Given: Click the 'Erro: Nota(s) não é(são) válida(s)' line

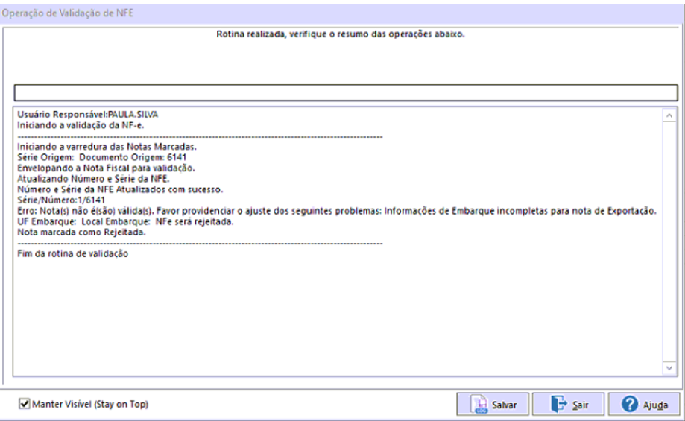Looking at the screenshot, I should (x=337, y=211).
